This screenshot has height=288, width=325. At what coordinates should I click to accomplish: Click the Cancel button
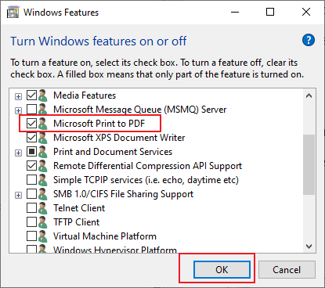pos(287,270)
